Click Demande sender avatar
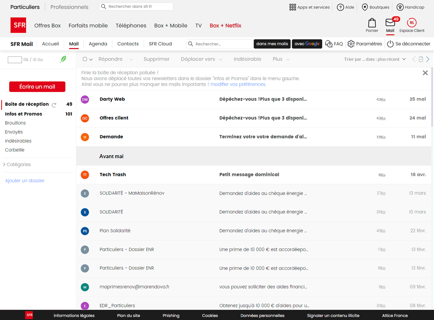The height and width of the screenshot is (320, 434). coord(85,137)
